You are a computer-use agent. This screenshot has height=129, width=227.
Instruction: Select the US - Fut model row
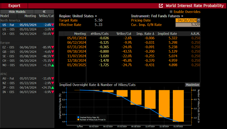(x=27, y=25)
